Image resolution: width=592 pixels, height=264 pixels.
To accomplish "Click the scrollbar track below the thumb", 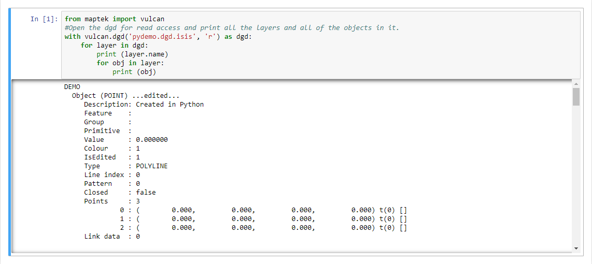I will click(x=576, y=175).
